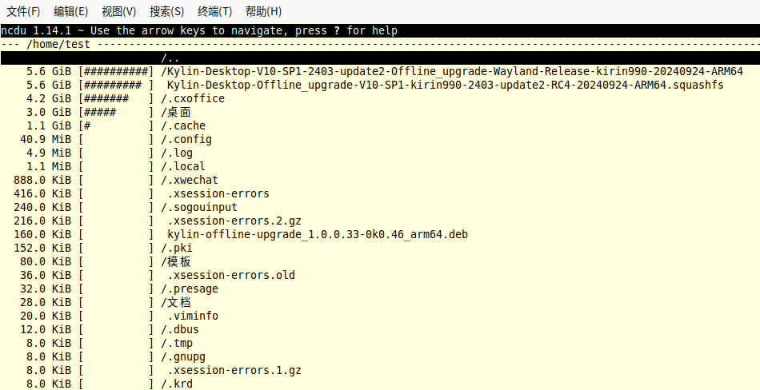Click the /.sogouinput directory entry
Screen dimensions: 760x390
(x=199, y=207)
